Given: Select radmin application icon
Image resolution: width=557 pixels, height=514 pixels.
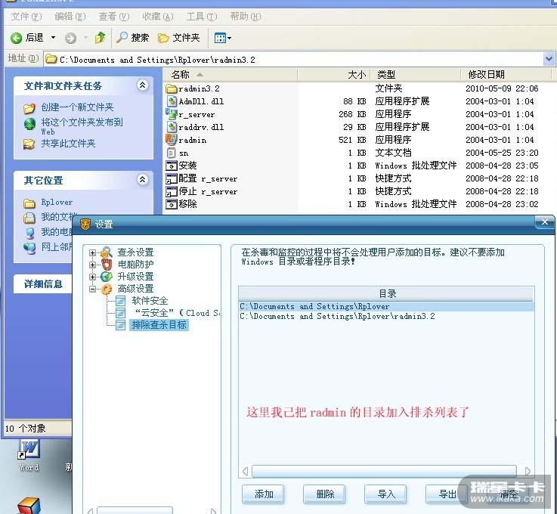Looking at the screenshot, I should pos(172,140).
